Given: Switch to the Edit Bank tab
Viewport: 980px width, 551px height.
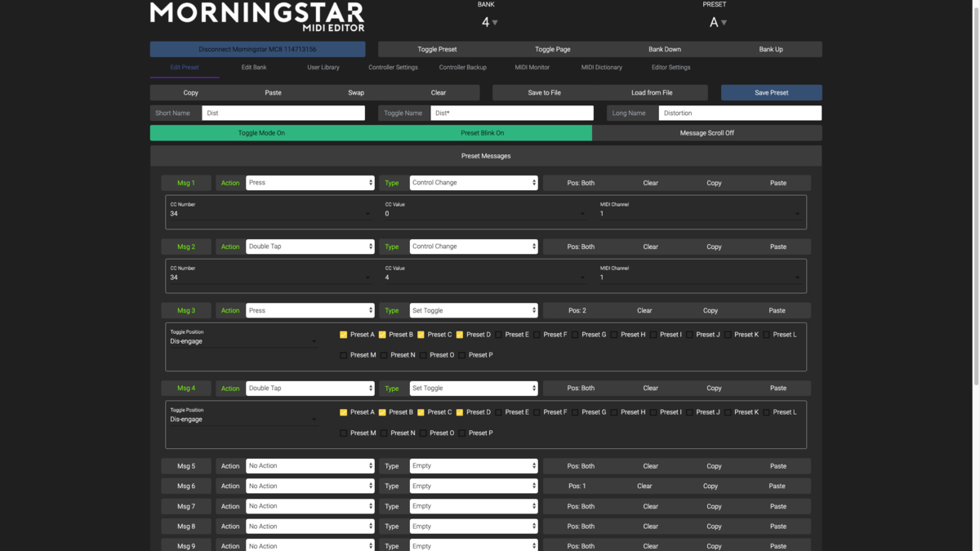Looking at the screenshot, I should pyautogui.click(x=254, y=68).
